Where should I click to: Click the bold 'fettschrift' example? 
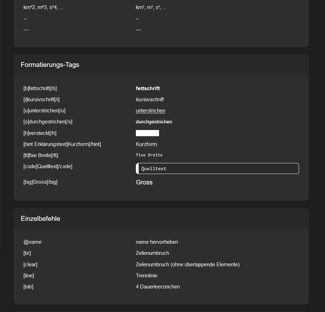(x=148, y=88)
